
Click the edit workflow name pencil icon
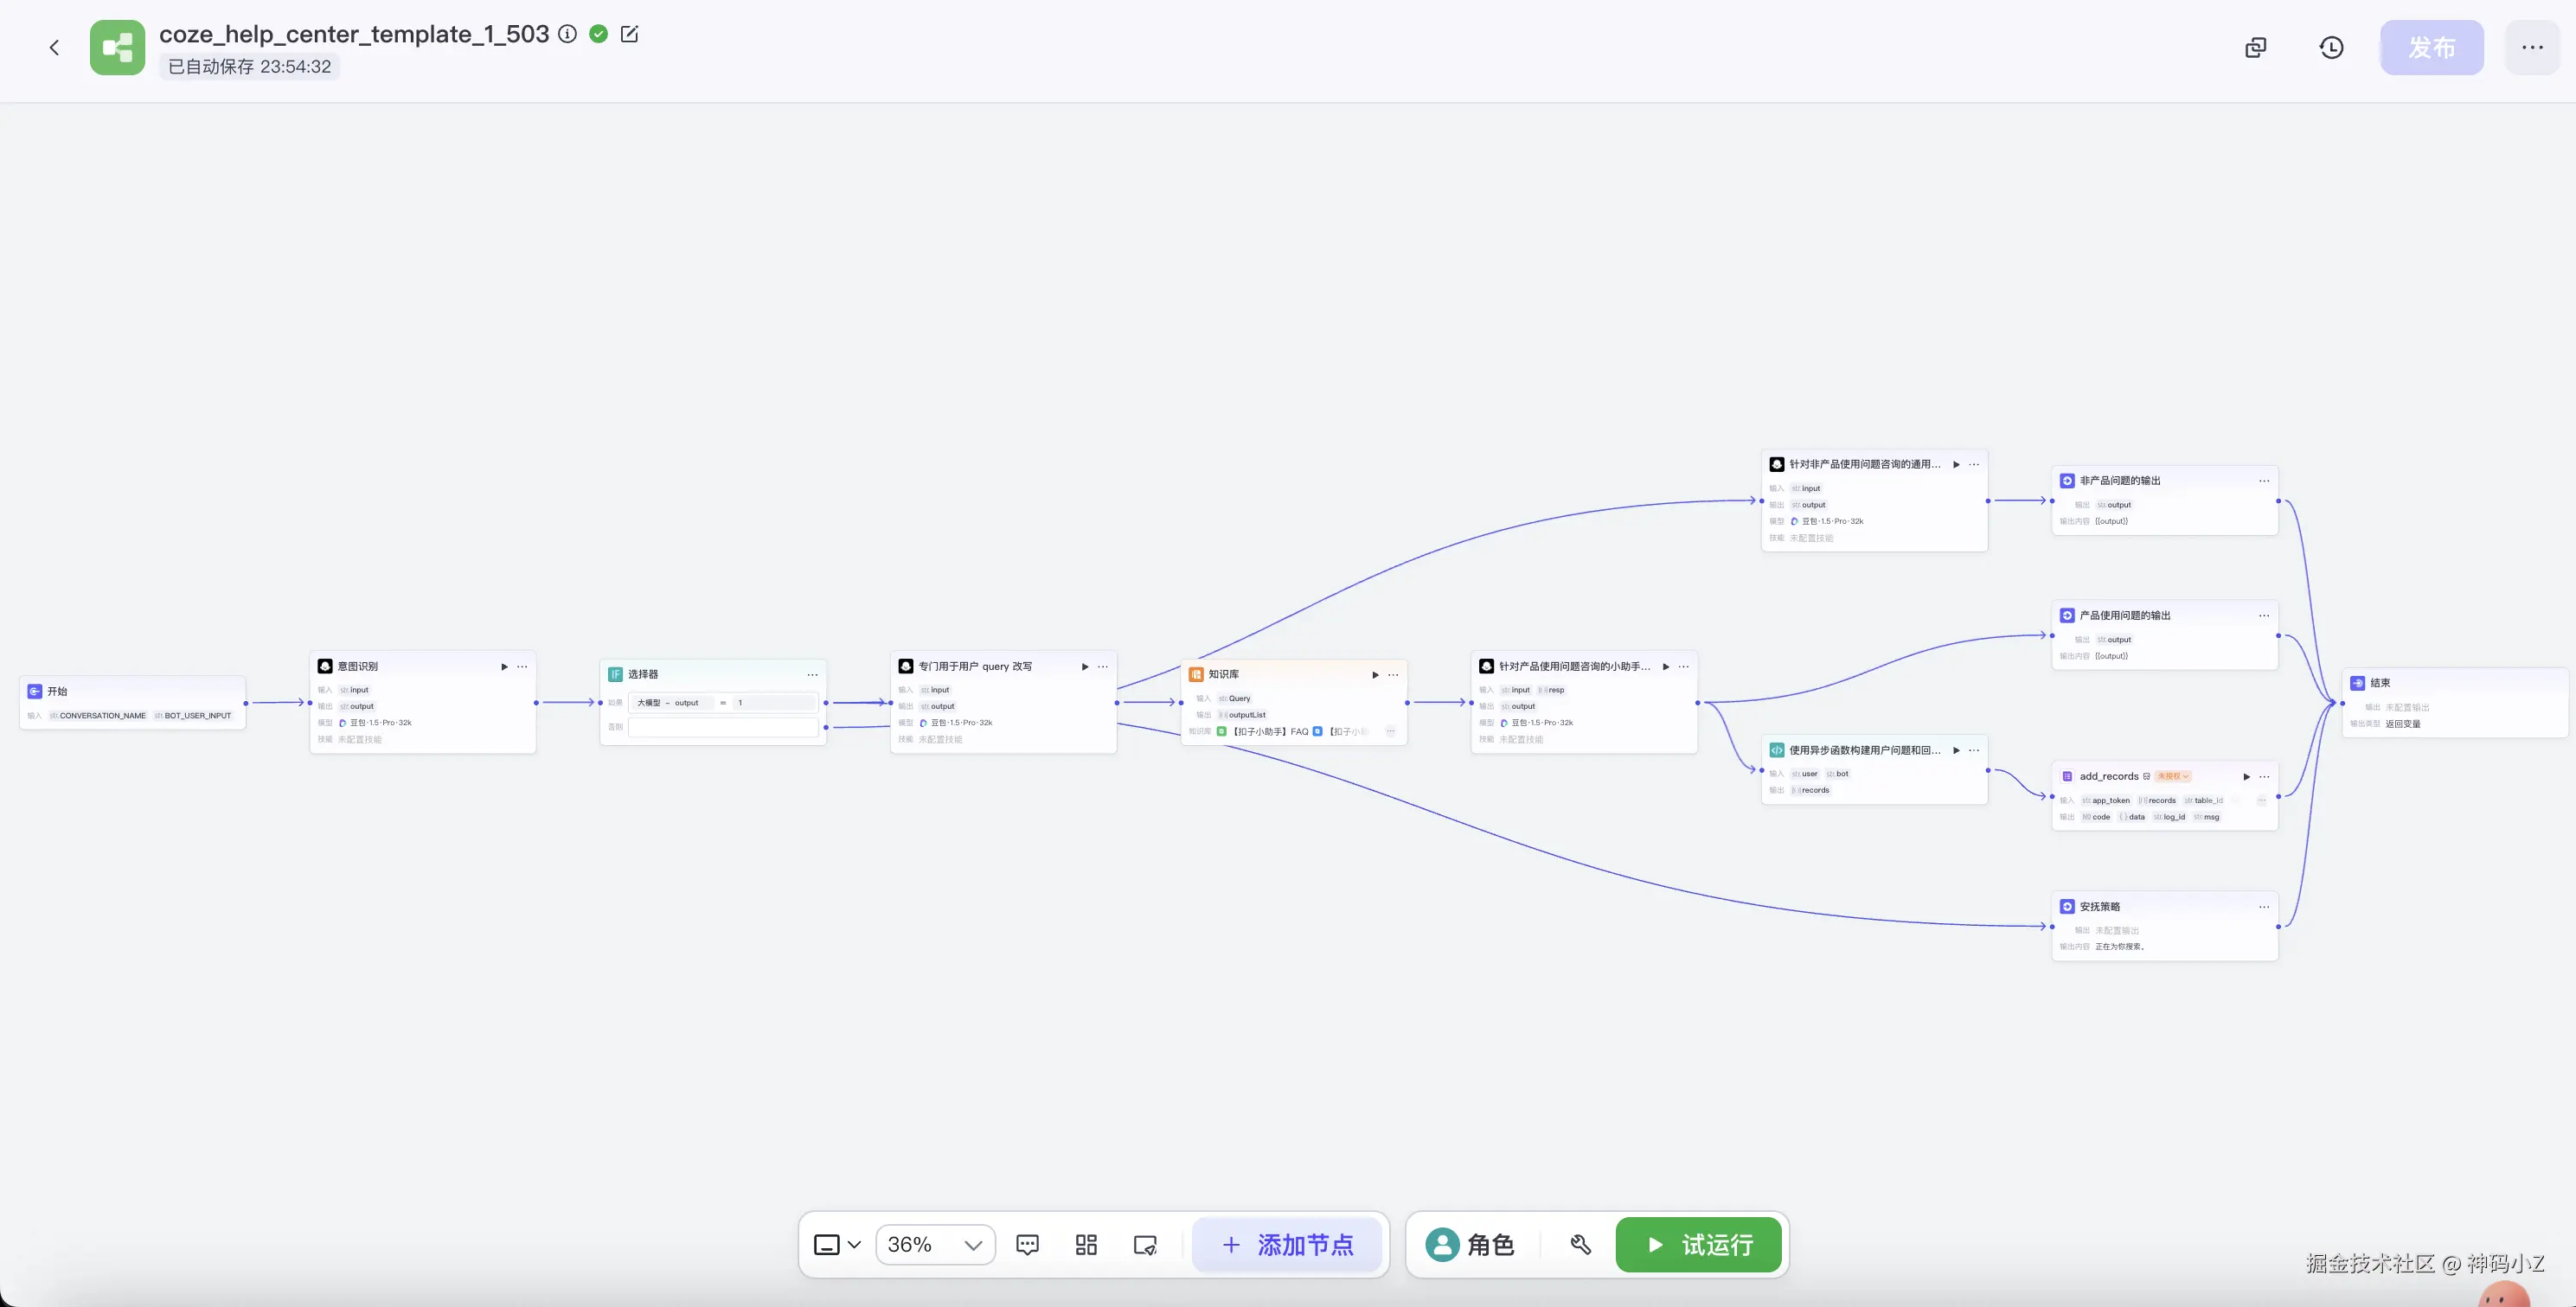[629, 34]
